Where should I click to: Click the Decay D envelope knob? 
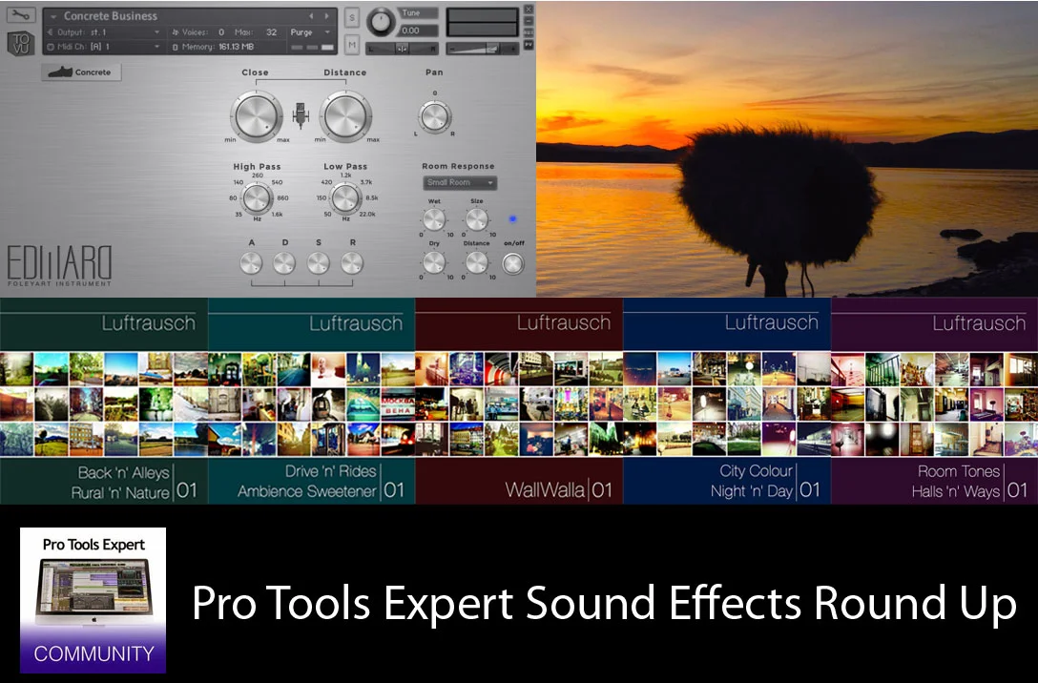[x=284, y=262]
